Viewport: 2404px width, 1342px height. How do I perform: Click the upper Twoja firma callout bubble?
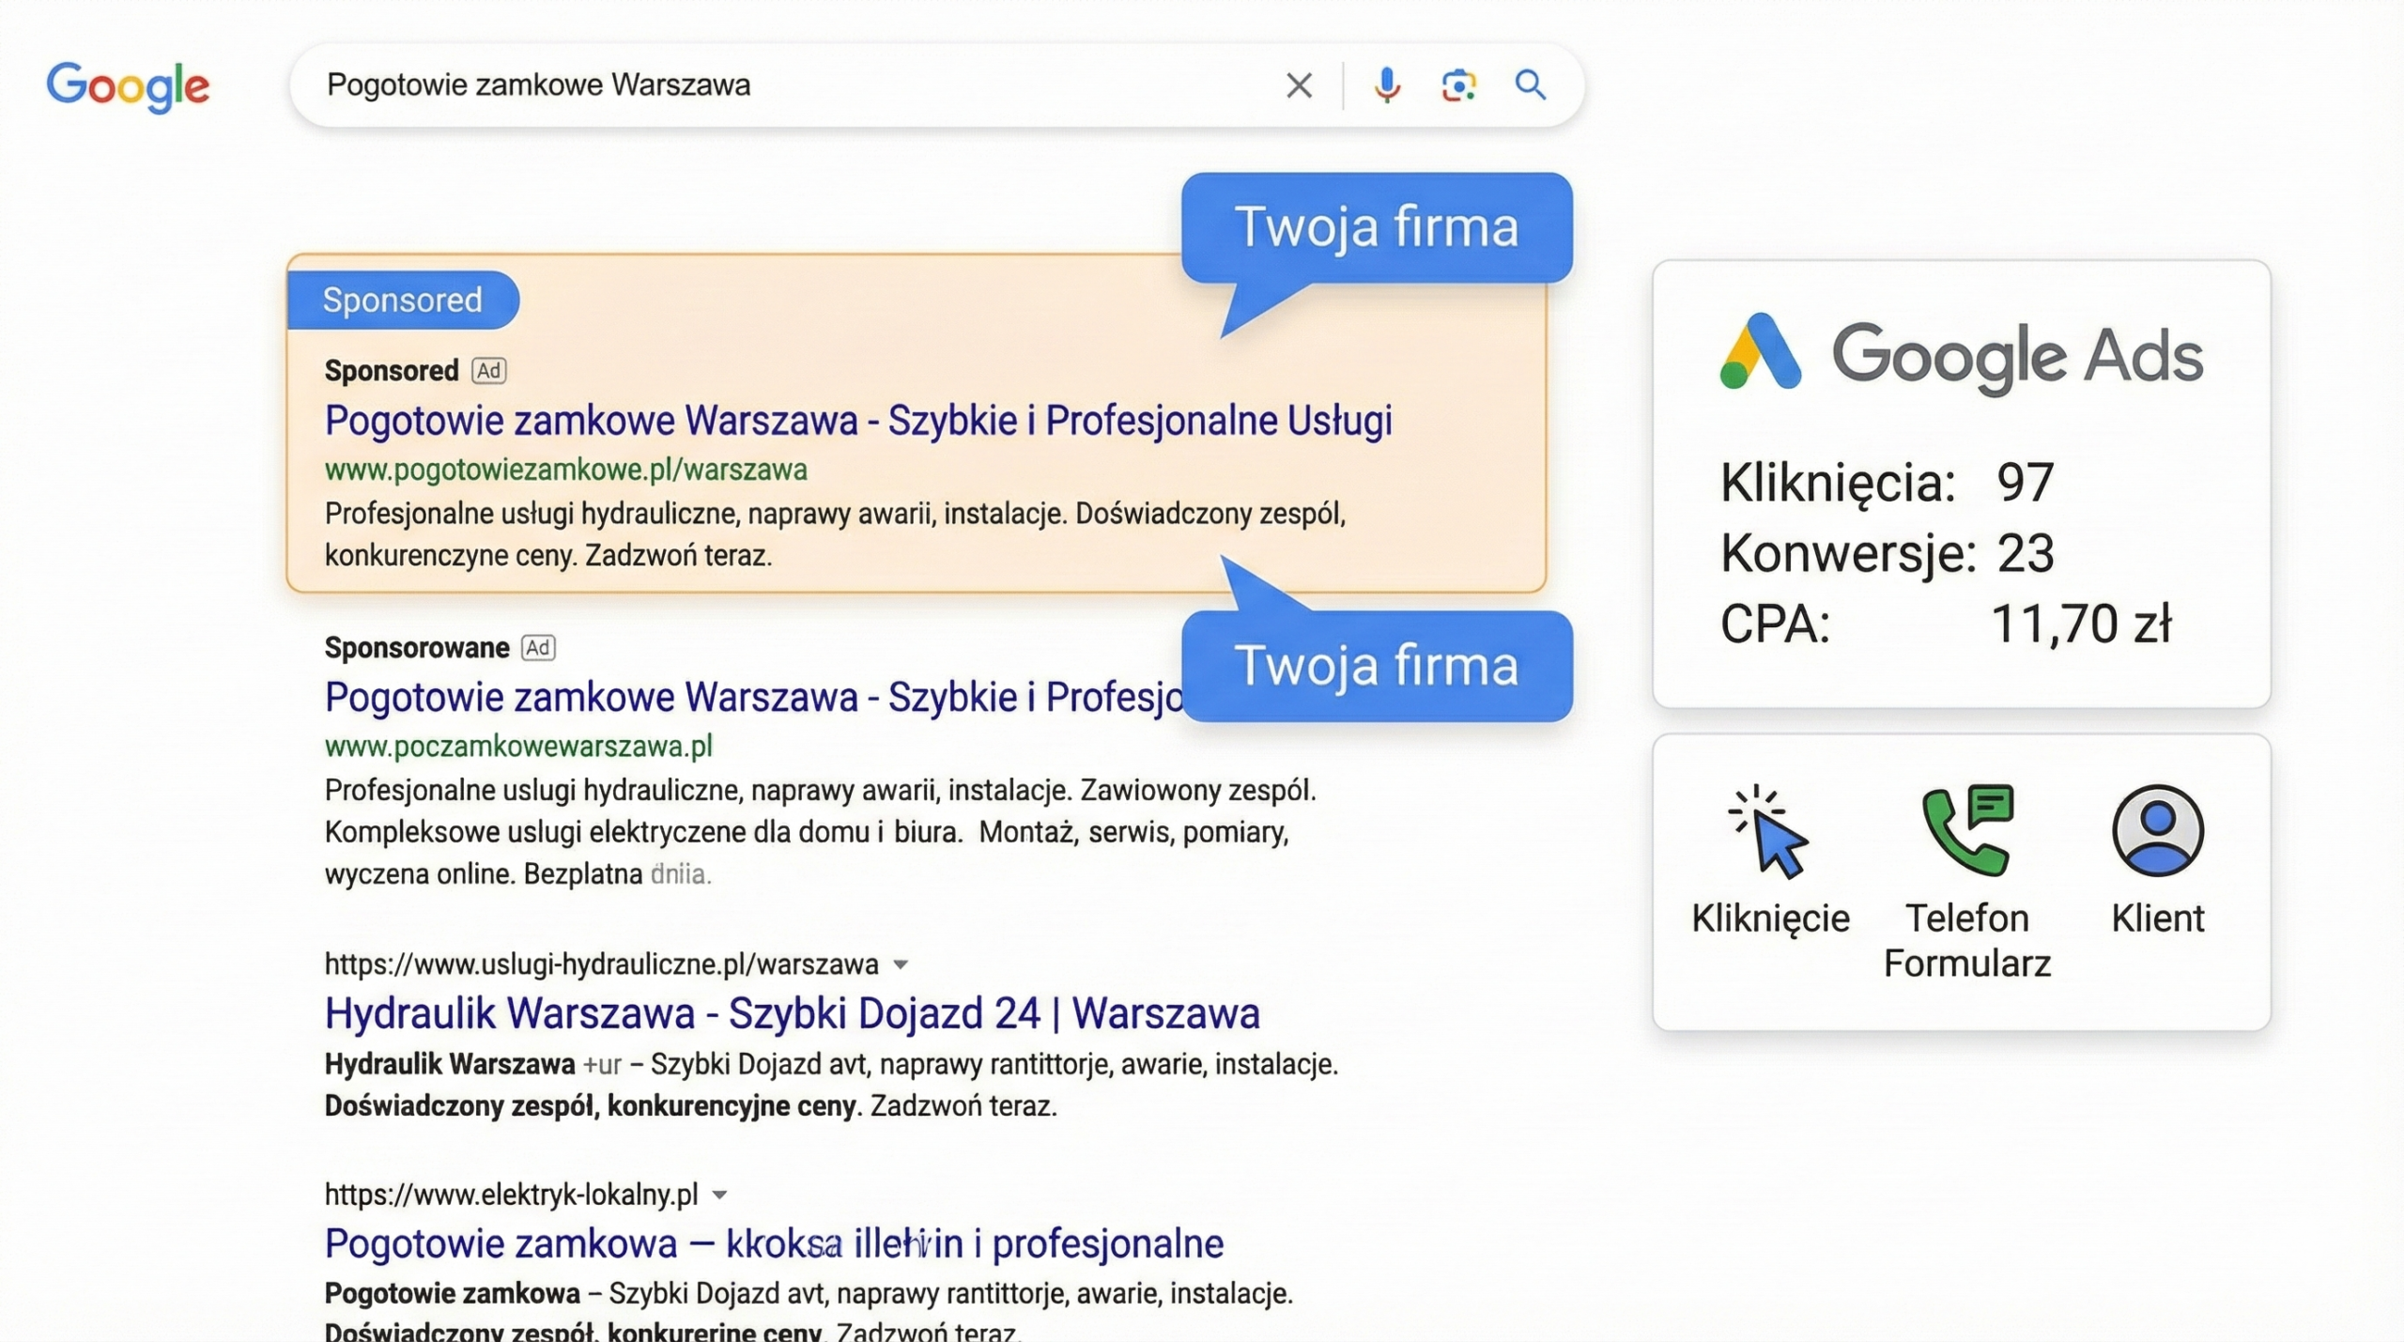tap(1379, 225)
